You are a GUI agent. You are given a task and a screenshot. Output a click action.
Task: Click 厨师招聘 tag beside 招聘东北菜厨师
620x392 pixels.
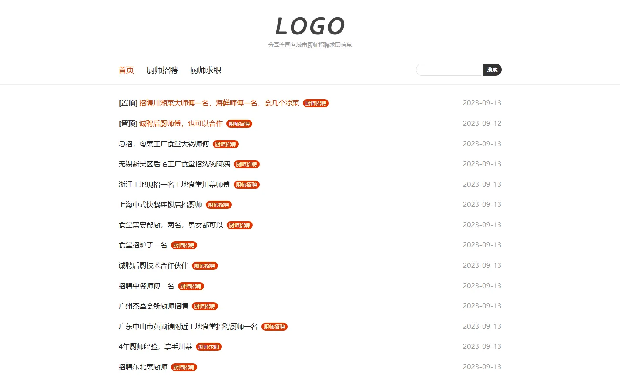(x=184, y=368)
